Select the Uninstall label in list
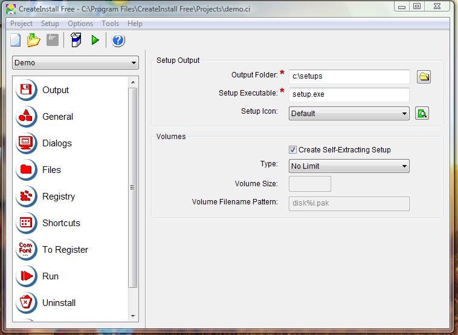Screen dimensions: 458x335 pyautogui.click(x=59, y=303)
